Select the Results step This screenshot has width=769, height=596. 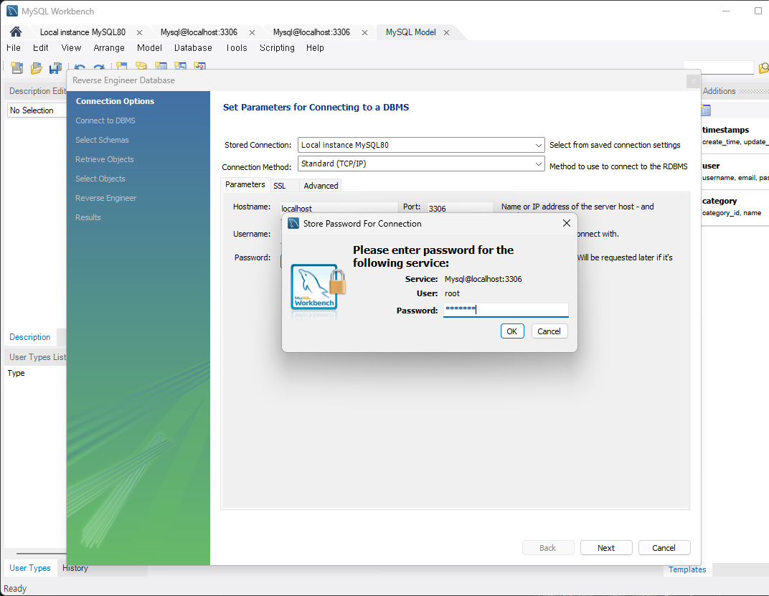pyautogui.click(x=88, y=217)
